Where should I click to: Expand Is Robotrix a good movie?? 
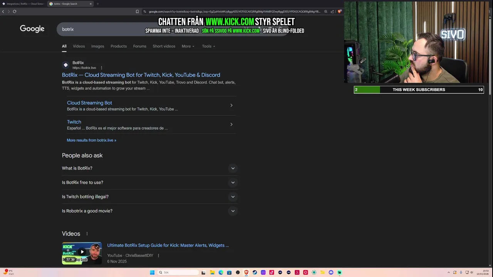click(x=149, y=211)
